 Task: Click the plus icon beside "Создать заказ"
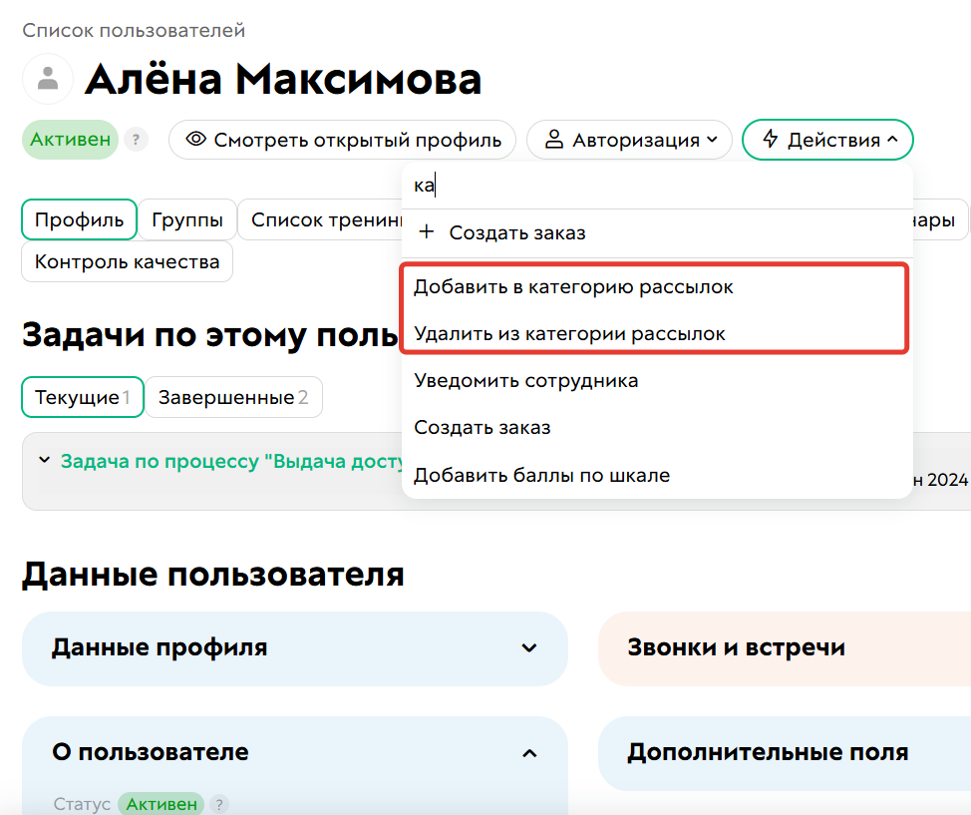pos(427,230)
